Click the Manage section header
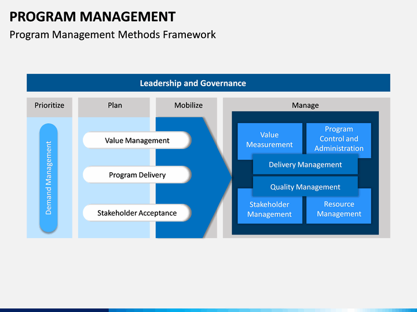Screen dimensions: 417x312 pyautogui.click(x=305, y=105)
